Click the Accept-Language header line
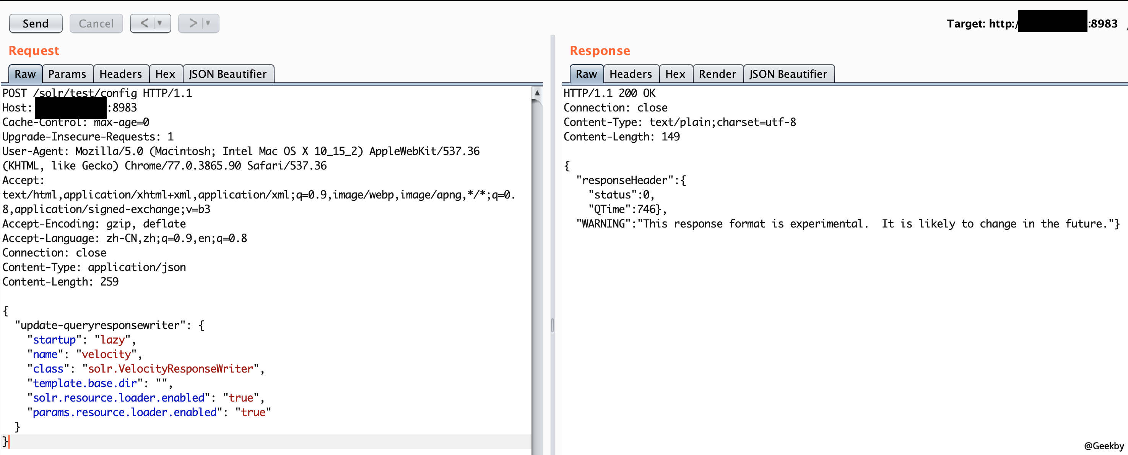The image size is (1128, 455). click(125, 238)
